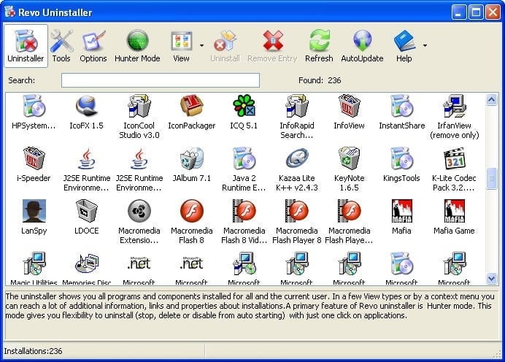Minimize the Revo Uninstaller window

pyautogui.click(x=458, y=12)
